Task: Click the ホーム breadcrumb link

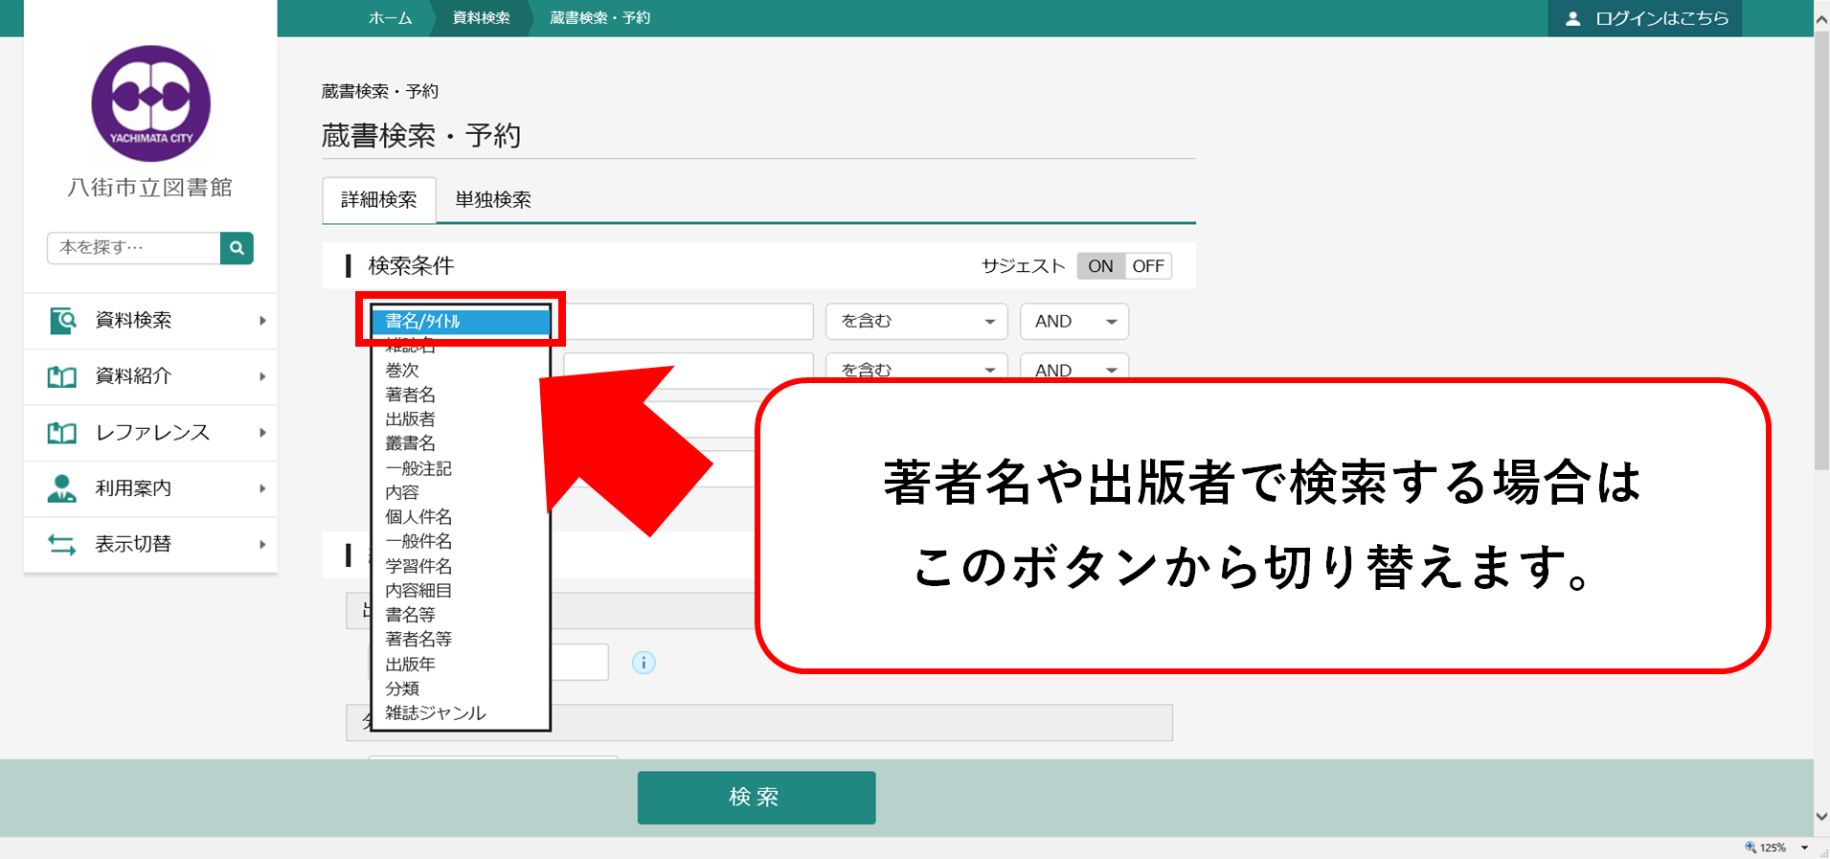Action: [390, 18]
